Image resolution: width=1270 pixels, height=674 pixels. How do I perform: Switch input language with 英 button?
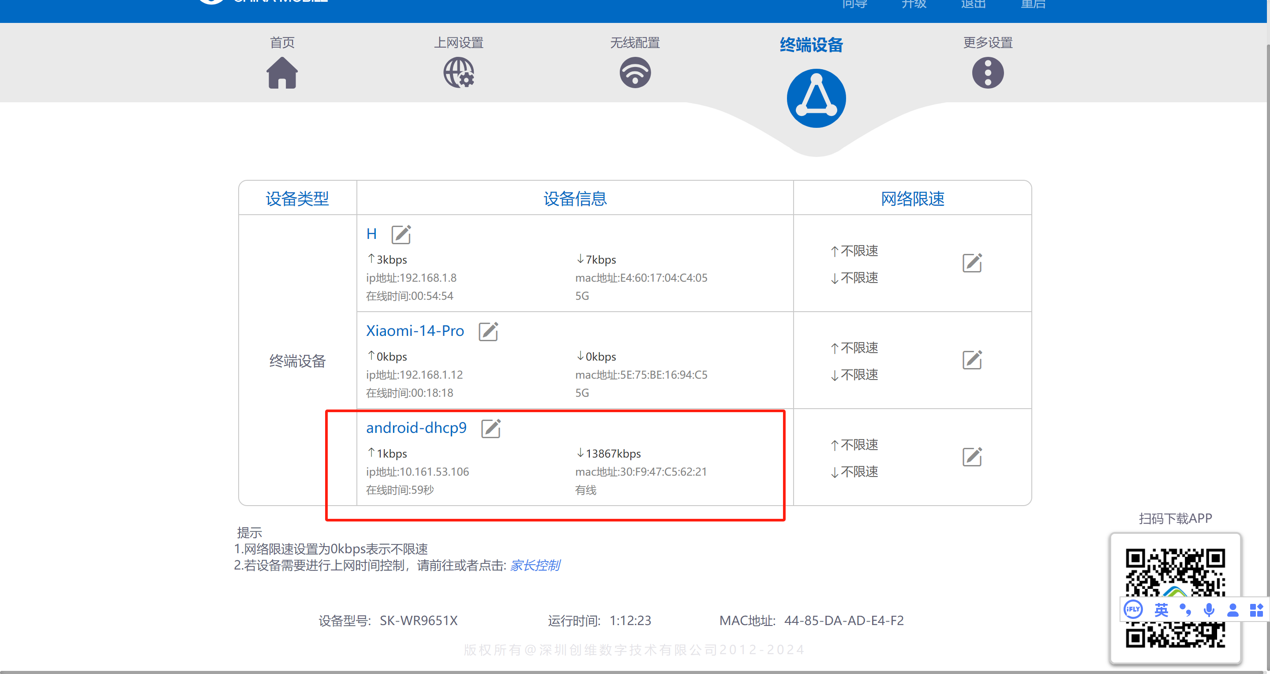point(1161,610)
